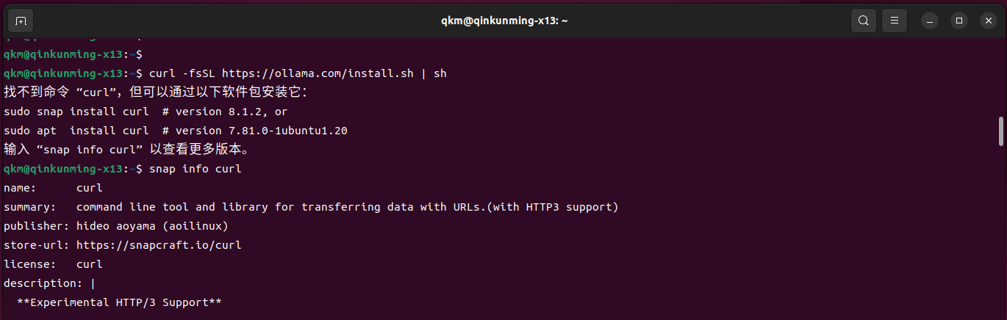The height and width of the screenshot is (320, 1007).
Task: Click the Chinese command-not-found message
Action: pyautogui.click(x=155, y=92)
